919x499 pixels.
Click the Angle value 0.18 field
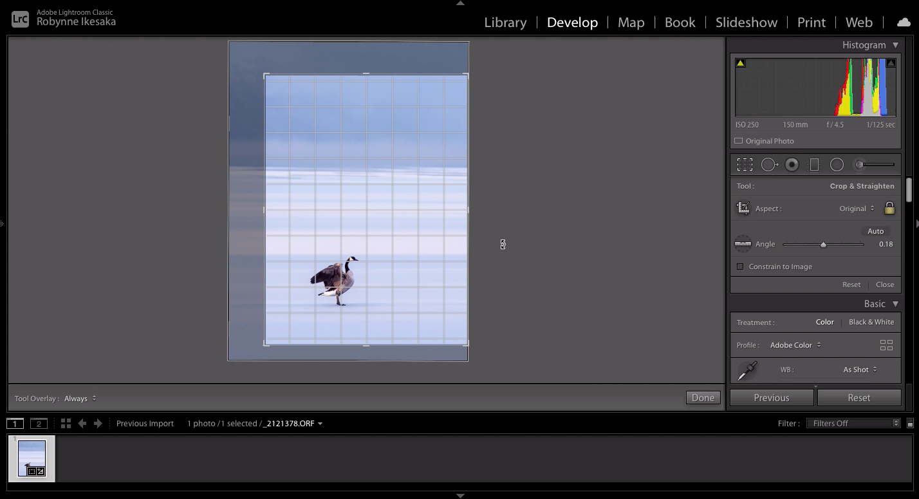click(886, 244)
